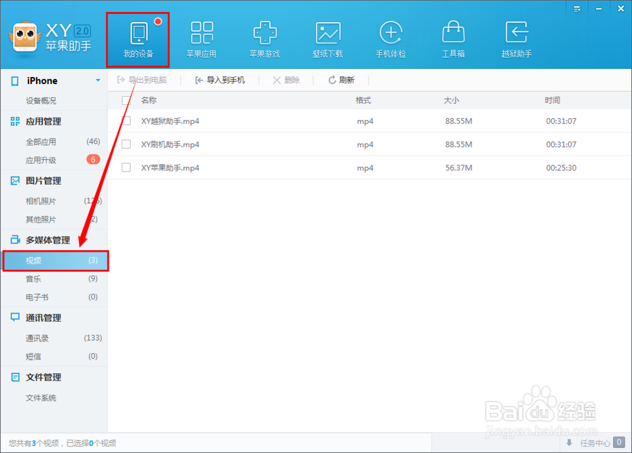Image resolution: width=632 pixels, height=453 pixels.
Task: Open the 苹果游戏 games tab
Action: coord(264,40)
